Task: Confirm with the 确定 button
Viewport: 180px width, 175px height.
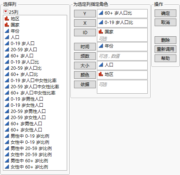Action: tap(165, 13)
